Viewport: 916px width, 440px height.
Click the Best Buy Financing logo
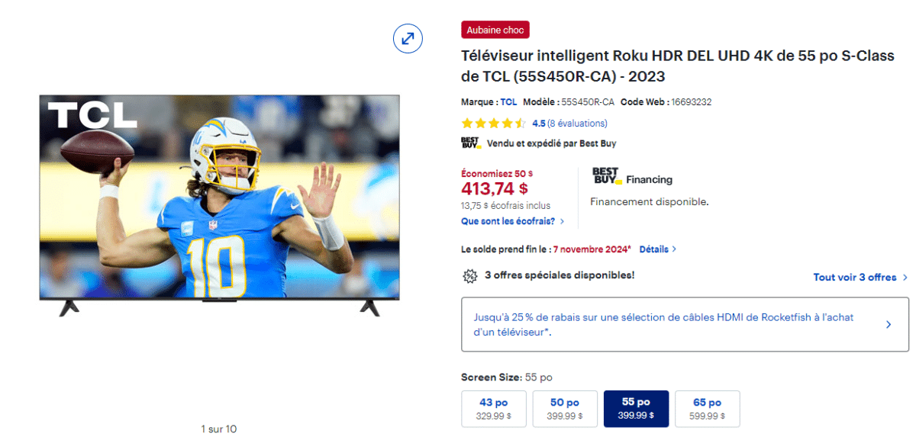pyautogui.click(x=632, y=176)
